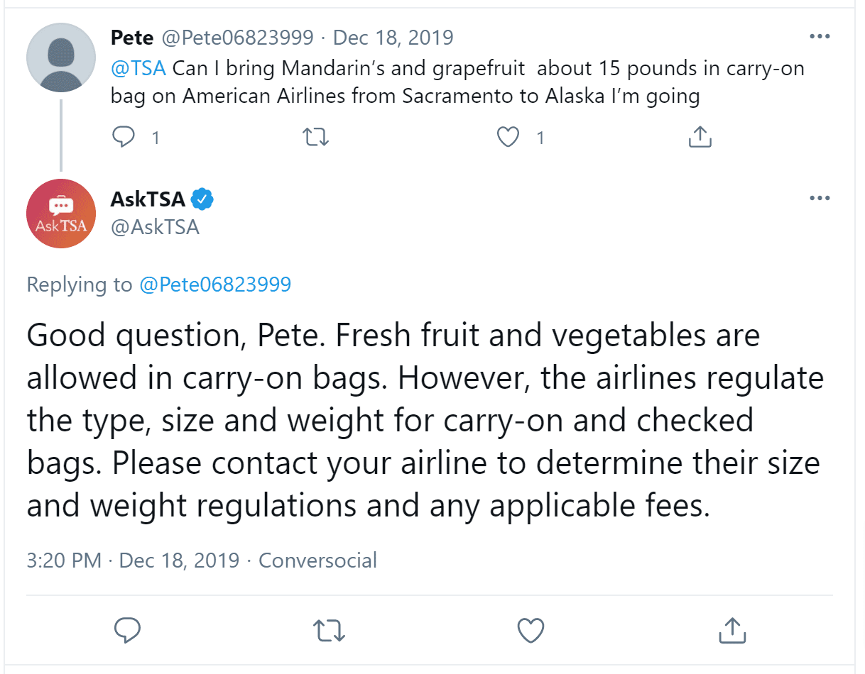Like Pete's tweet with heart icon
The image size is (865, 674).
coord(508,137)
